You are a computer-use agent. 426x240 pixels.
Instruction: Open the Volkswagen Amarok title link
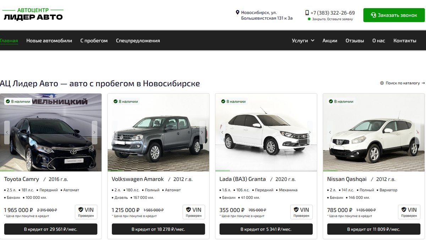click(x=138, y=179)
